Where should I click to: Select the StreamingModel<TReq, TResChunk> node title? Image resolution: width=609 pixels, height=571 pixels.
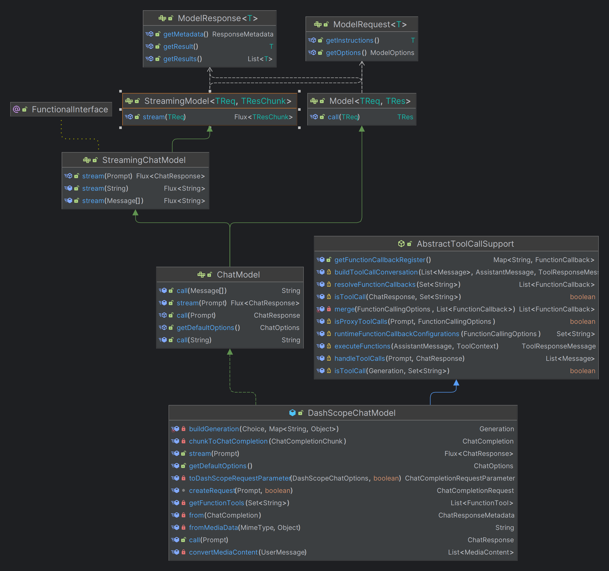[x=218, y=101]
